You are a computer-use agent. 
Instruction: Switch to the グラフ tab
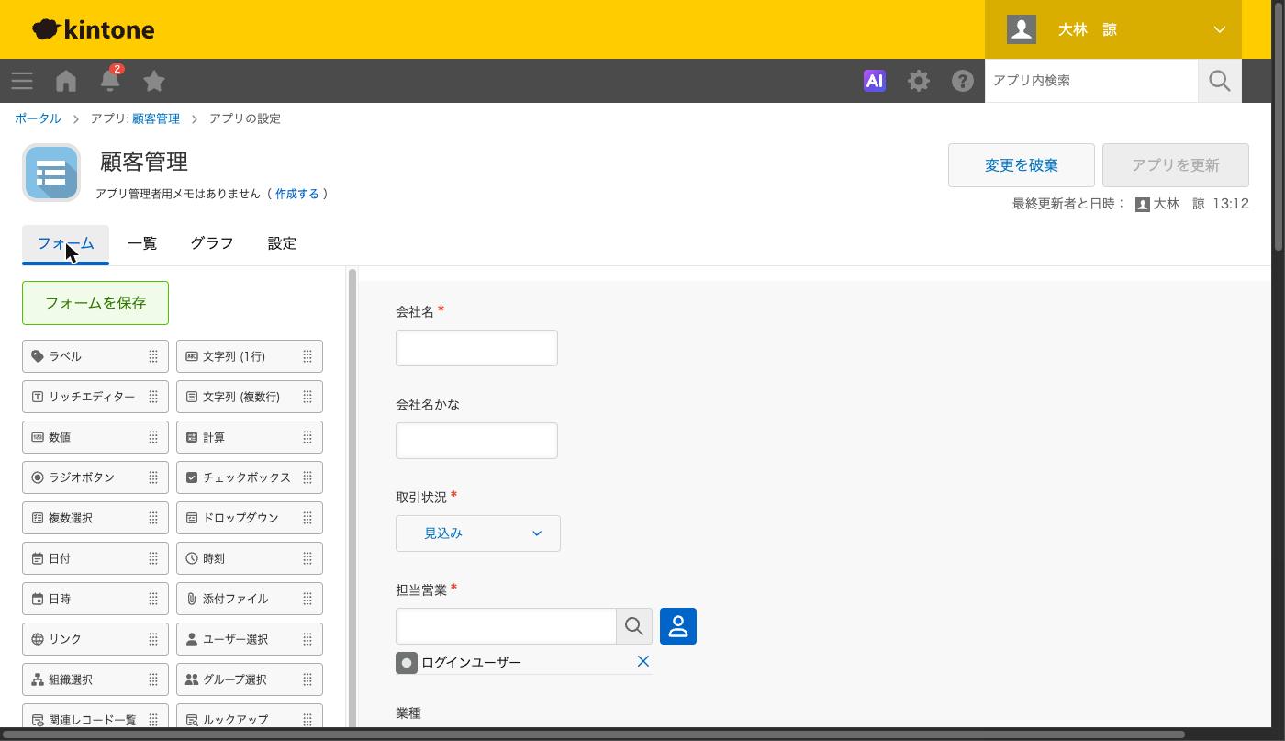pos(212,243)
